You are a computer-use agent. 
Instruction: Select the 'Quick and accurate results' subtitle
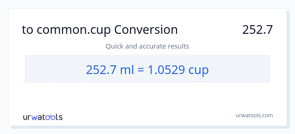coord(147,46)
